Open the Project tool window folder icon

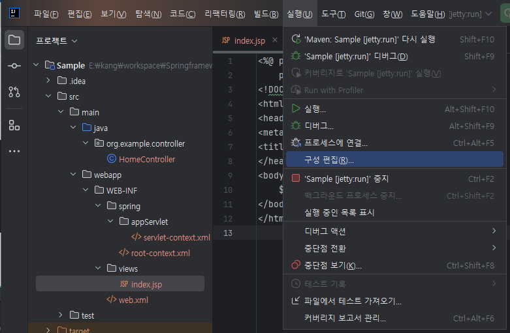pos(14,40)
